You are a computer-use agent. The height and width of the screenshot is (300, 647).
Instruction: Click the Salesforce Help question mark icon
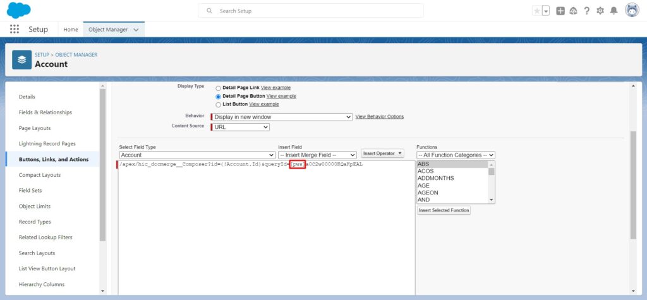click(x=587, y=11)
